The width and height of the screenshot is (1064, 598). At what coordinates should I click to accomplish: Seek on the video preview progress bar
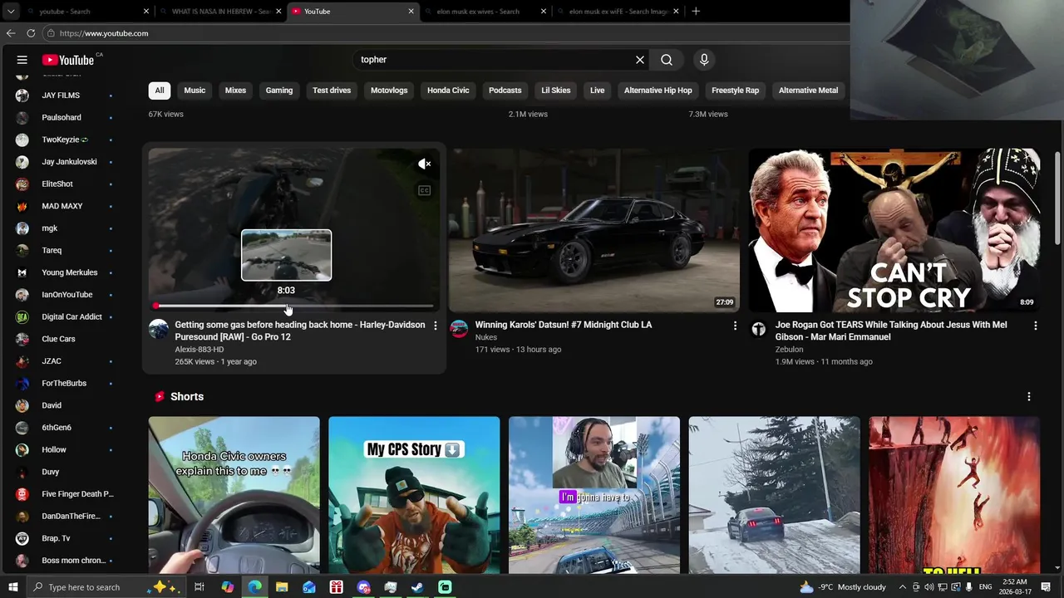294,306
